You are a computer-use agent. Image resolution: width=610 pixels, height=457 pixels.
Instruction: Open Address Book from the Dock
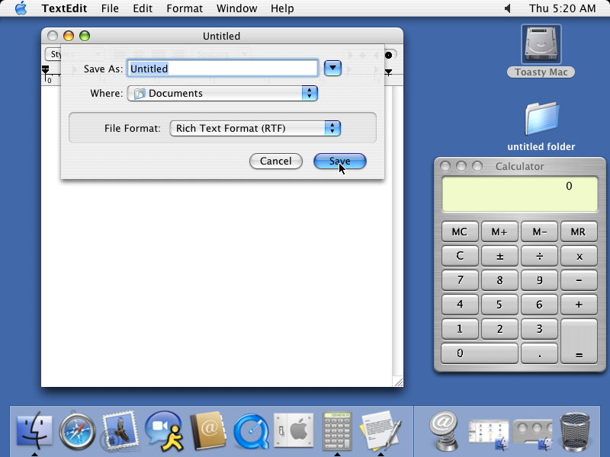tap(208, 431)
